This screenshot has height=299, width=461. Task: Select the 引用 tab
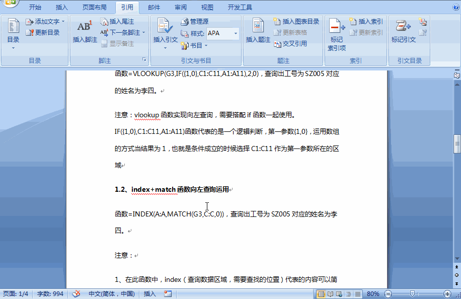127,8
